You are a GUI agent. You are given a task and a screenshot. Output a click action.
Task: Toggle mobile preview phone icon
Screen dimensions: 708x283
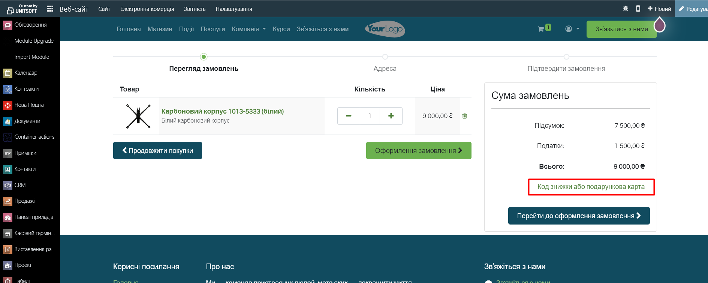638,9
